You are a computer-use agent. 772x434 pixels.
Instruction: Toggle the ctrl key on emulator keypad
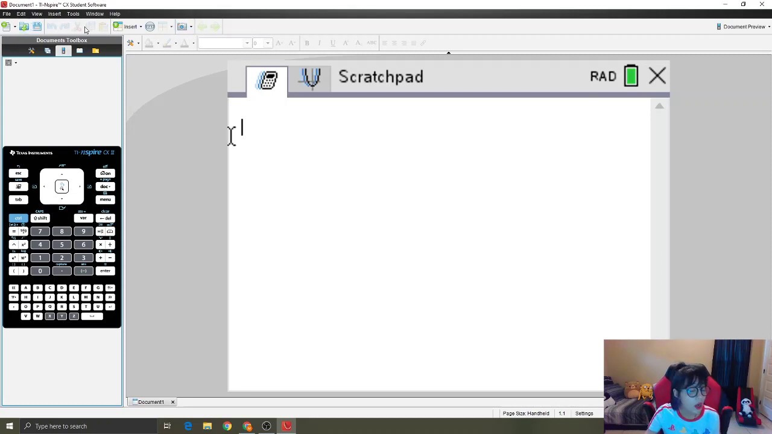pos(18,218)
